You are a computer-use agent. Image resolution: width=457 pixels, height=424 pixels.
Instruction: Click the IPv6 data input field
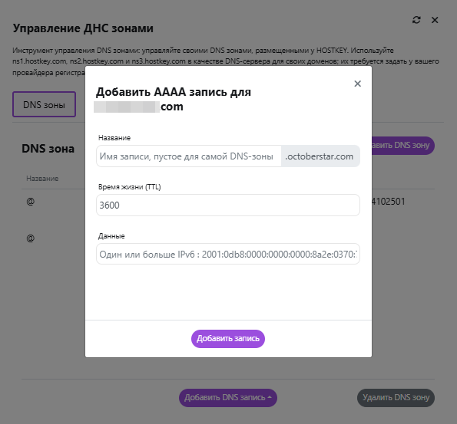coord(228,254)
